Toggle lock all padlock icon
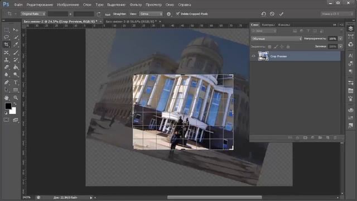 [x=288, y=46]
